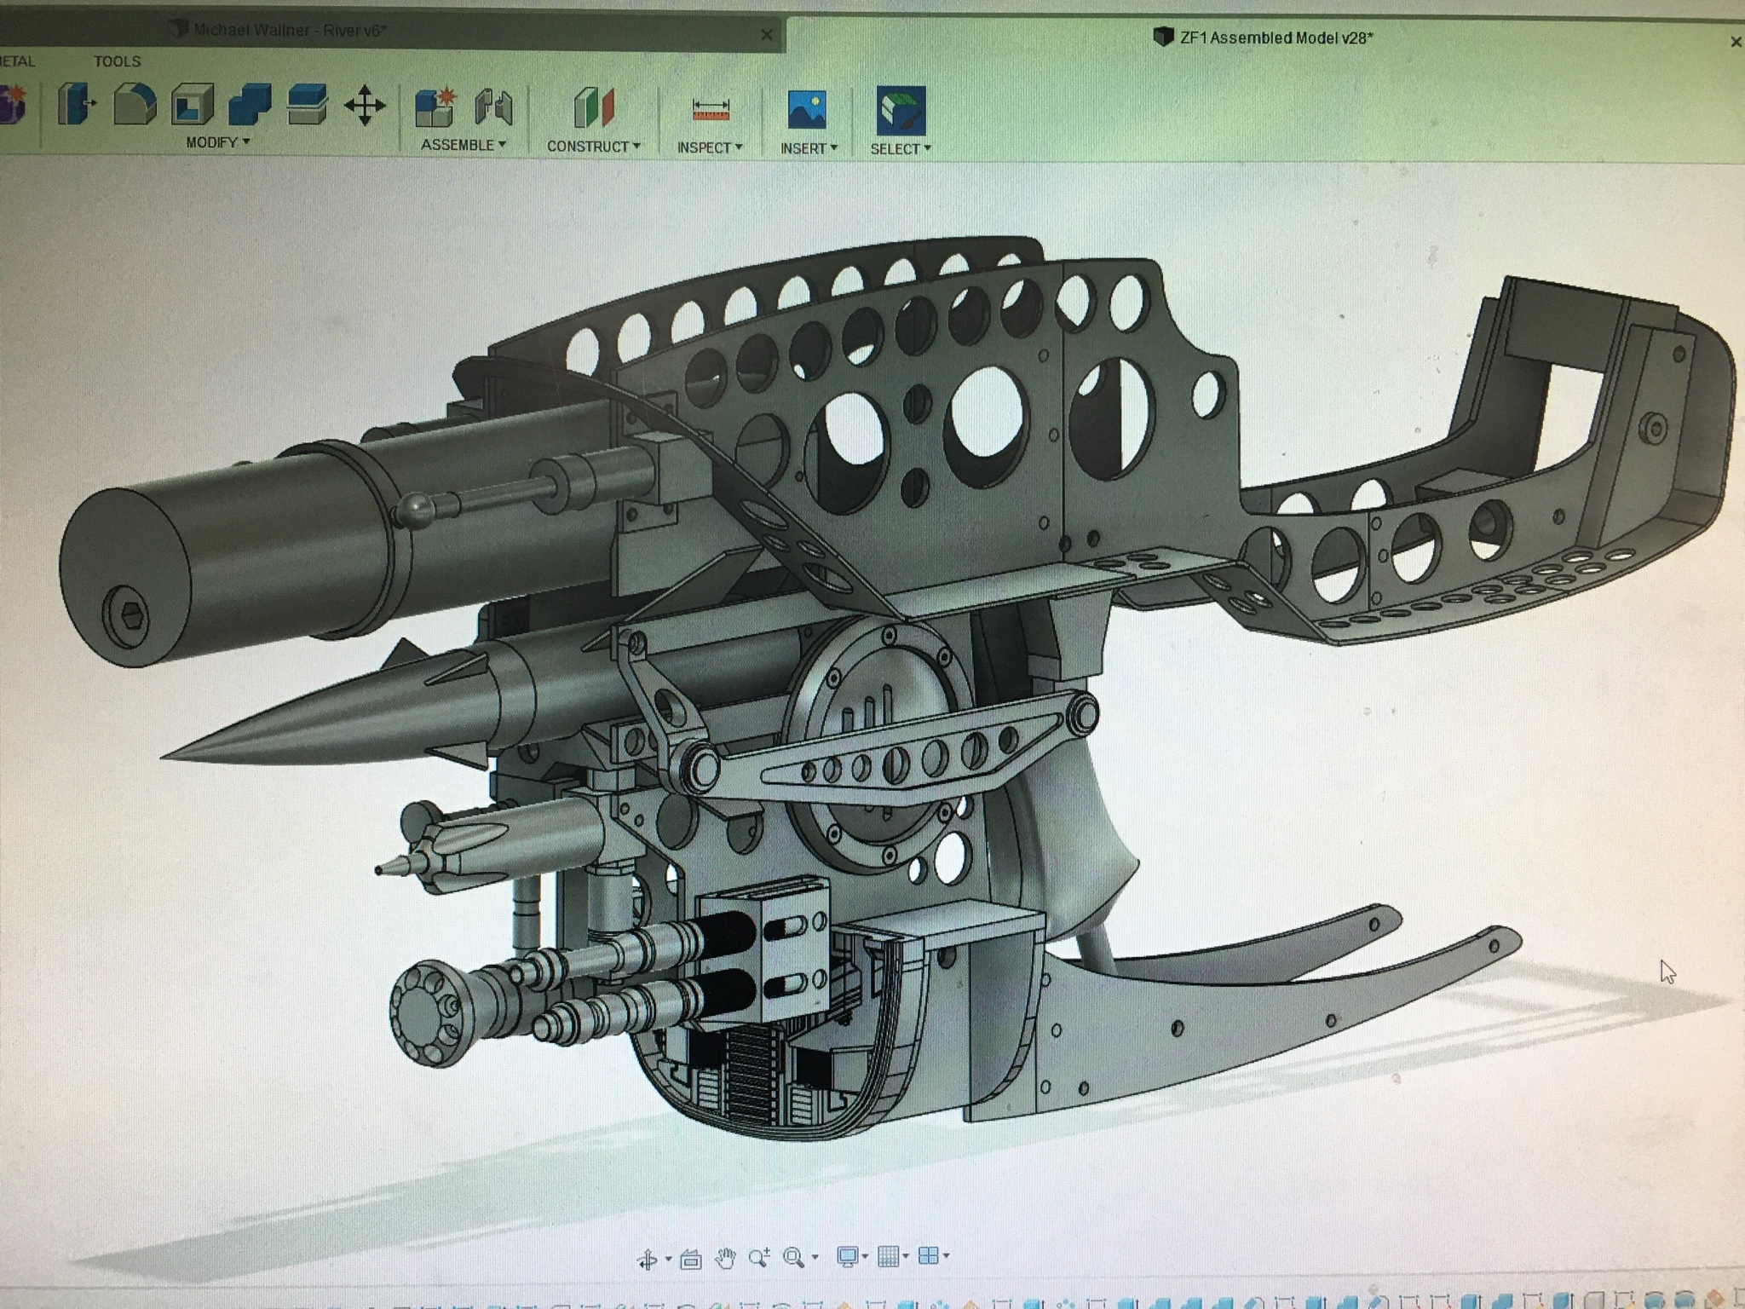Viewport: 1745px width, 1309px height.
Task: Click the Measure ruler icon
Action: (710, 111)
